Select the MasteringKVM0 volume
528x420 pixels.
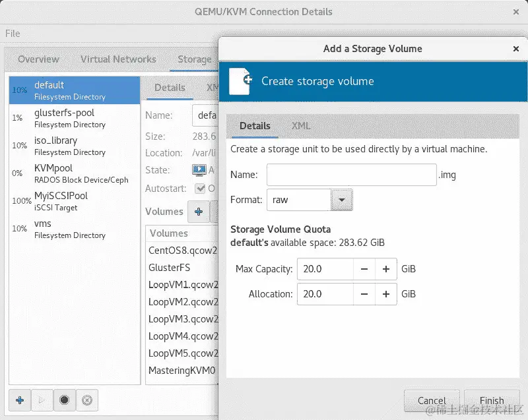pyautogui.click(x=182, y=371)
